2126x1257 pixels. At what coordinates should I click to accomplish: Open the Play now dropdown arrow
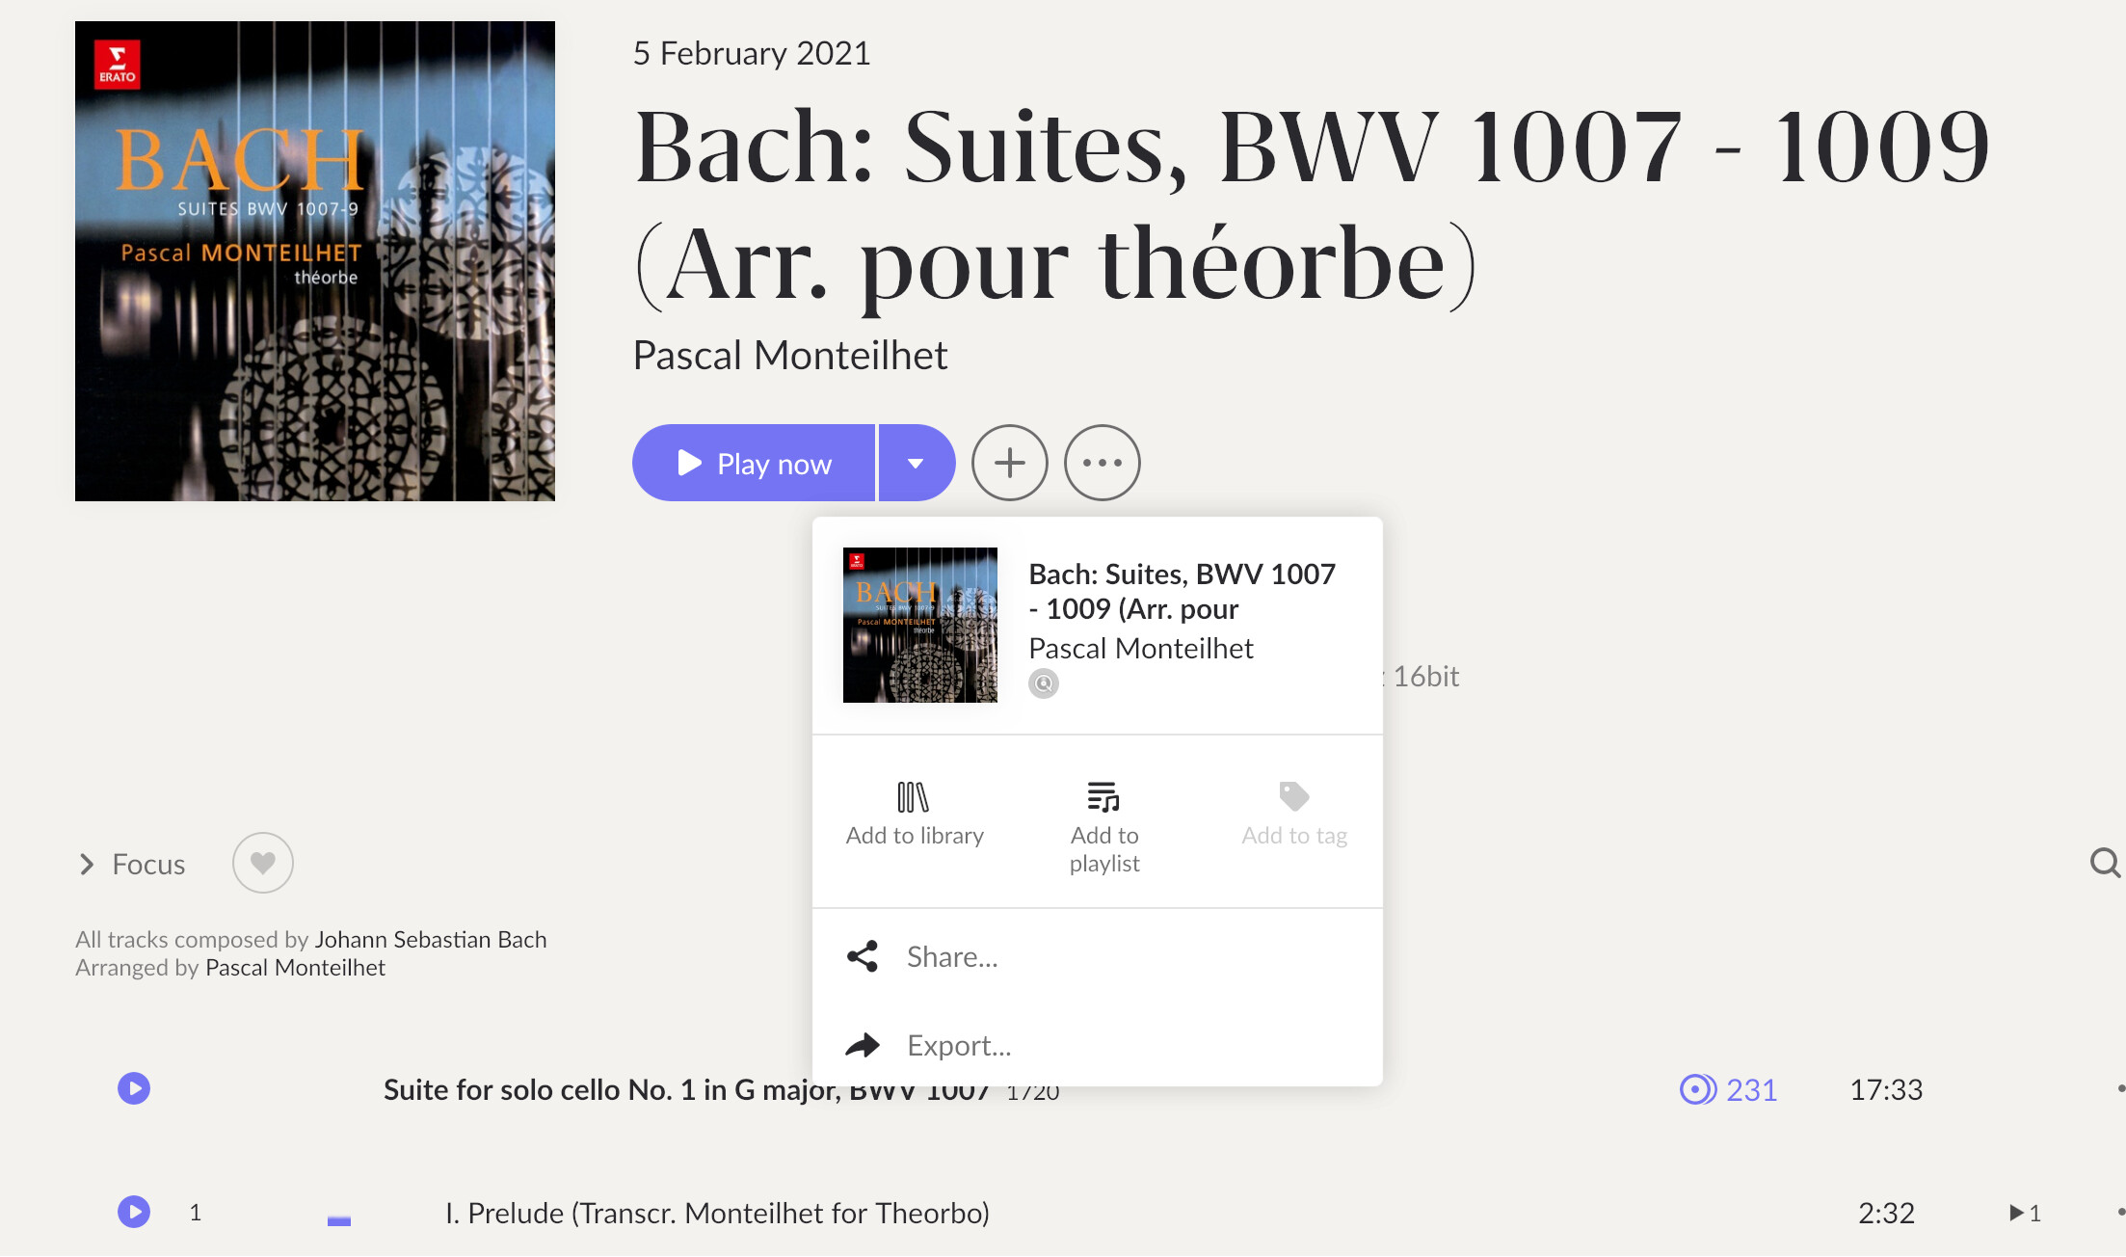(x=916, y=463)
